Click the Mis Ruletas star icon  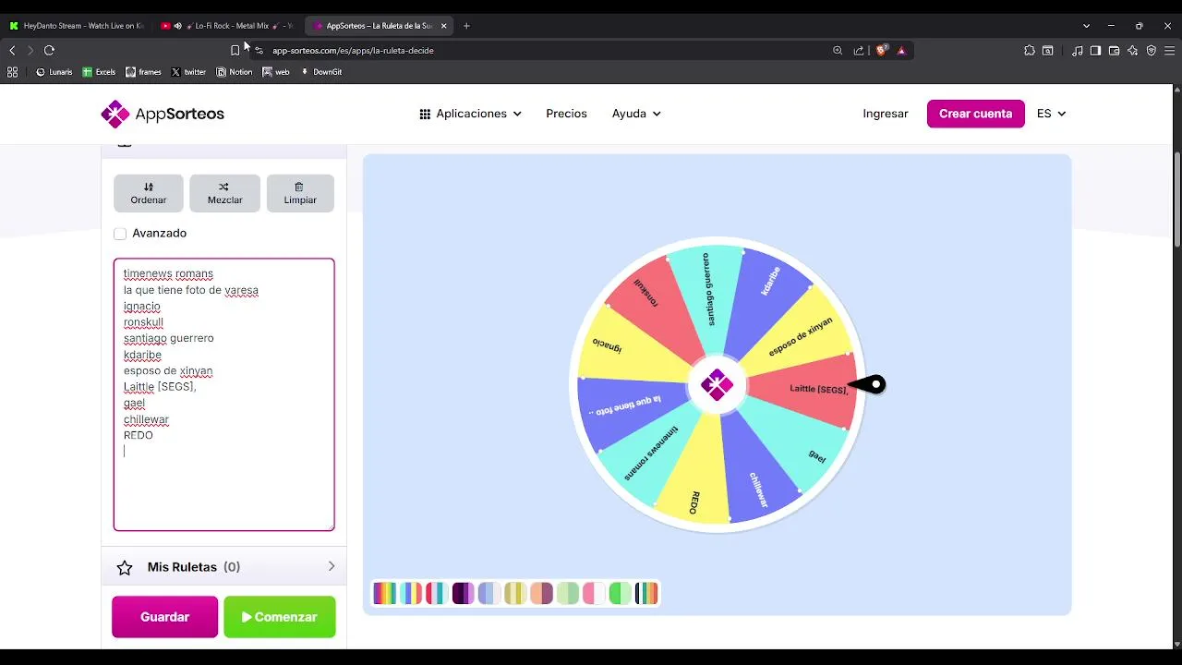pyautogui.click(x=125, y=567)
